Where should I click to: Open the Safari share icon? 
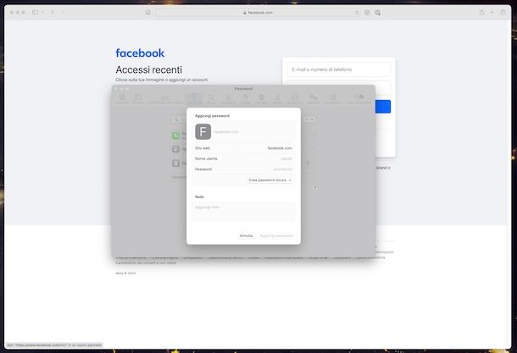coord(481,12)
